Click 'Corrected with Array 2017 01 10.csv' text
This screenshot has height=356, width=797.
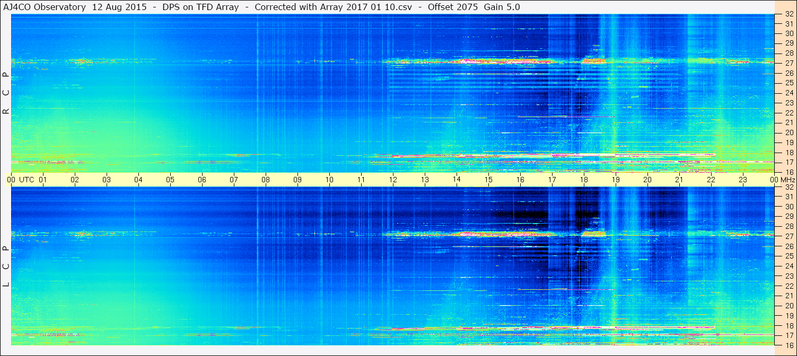coord(334,7)
